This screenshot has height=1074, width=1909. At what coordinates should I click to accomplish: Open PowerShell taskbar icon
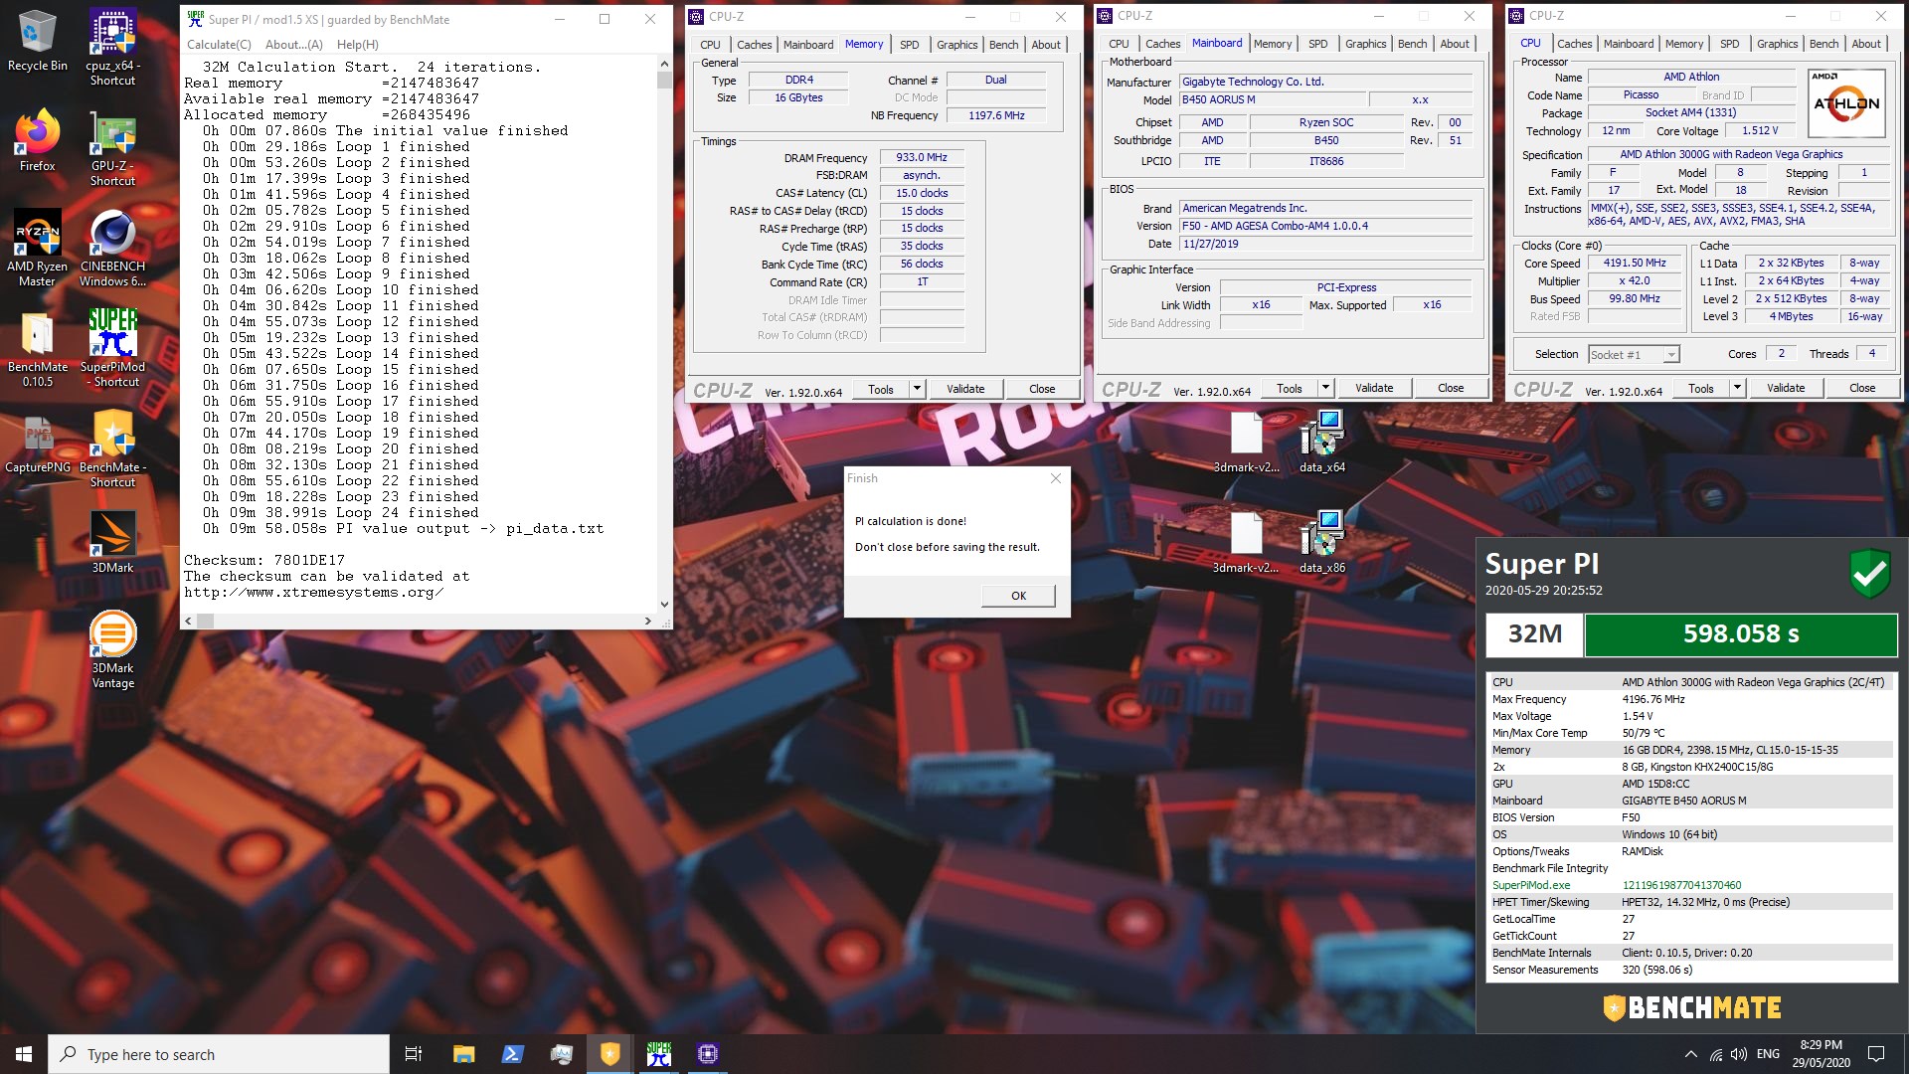[512, 1054]
